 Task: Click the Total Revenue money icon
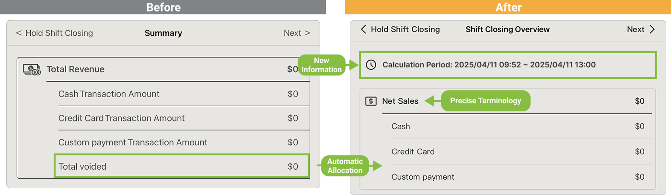click(x=32, y=69)
